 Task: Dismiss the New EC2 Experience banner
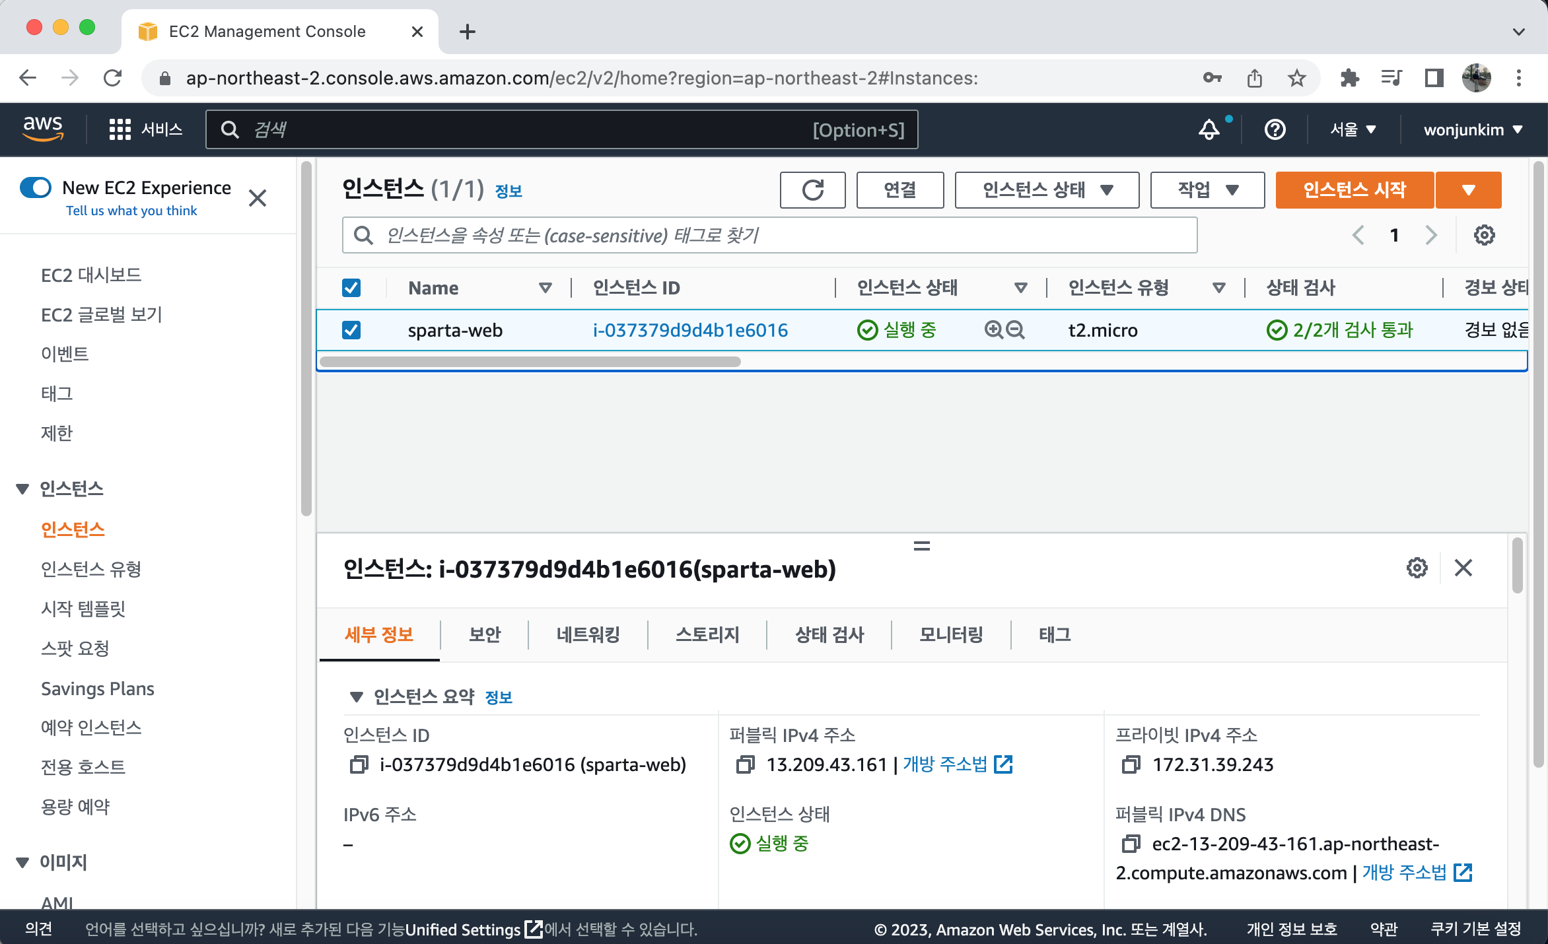click(x=258, y=198)
